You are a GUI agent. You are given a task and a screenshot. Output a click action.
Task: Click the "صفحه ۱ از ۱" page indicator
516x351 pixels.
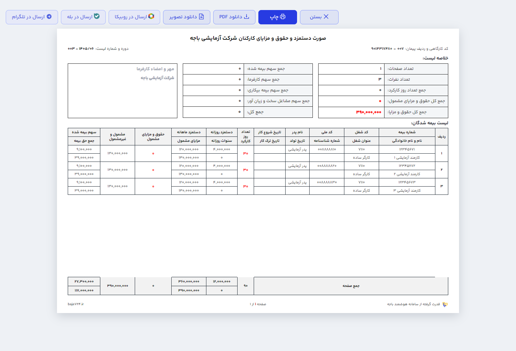258,304
